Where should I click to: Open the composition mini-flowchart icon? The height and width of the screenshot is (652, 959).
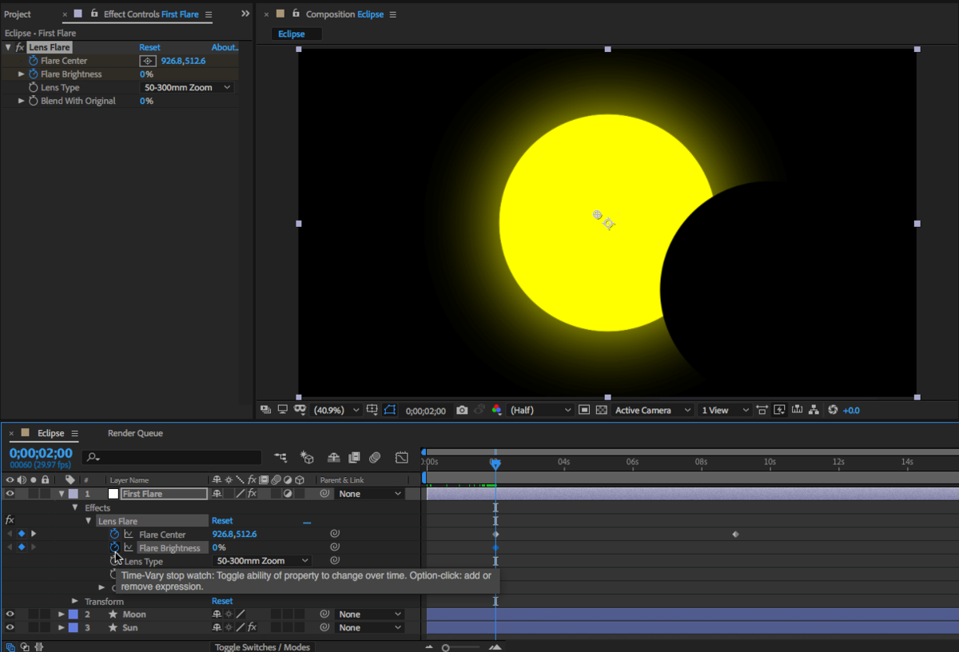click(280, 458)
